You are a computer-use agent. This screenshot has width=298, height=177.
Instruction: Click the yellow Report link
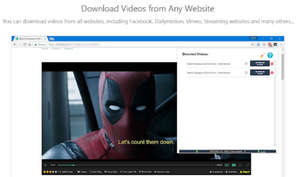point(245,172)
